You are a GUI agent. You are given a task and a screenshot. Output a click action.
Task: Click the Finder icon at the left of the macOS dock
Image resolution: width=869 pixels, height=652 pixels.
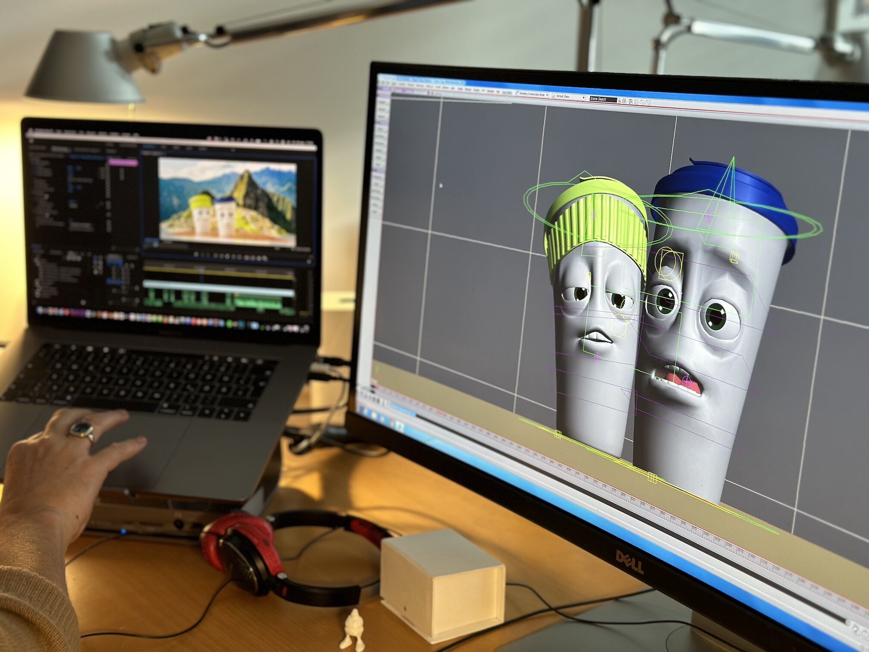click(x=40, y=310)
